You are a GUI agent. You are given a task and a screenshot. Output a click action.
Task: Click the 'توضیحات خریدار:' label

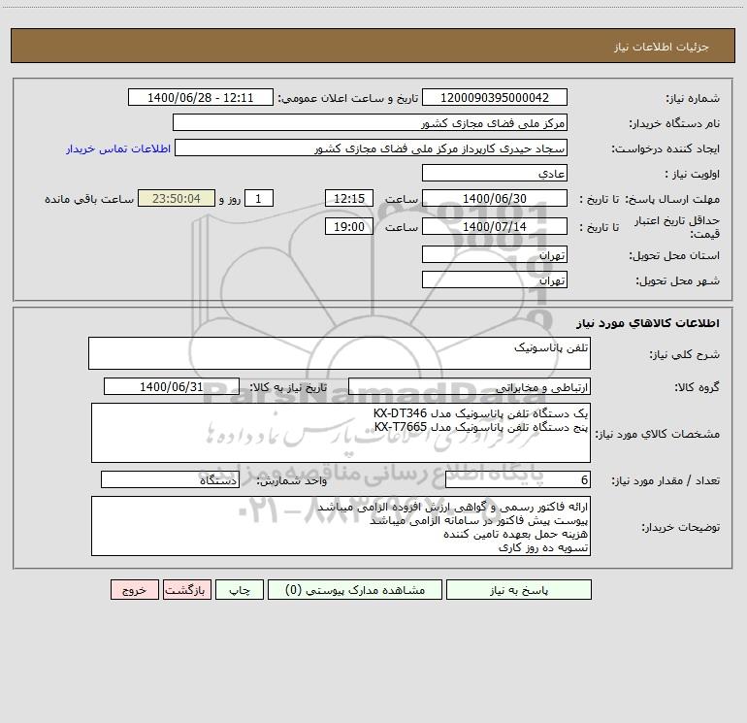coord(681,527)
